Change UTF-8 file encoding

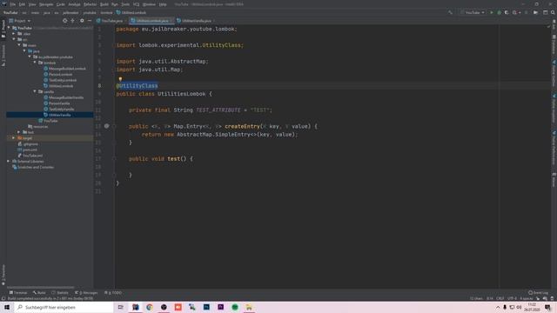(x=512, y=298)
